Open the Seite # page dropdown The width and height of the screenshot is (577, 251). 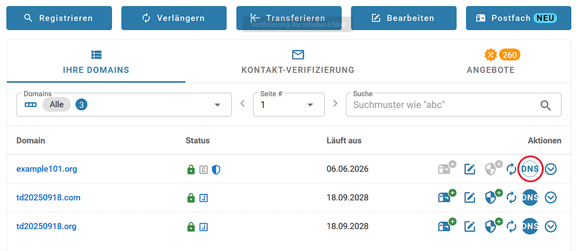pyautogui.click(x=310, y=105)
